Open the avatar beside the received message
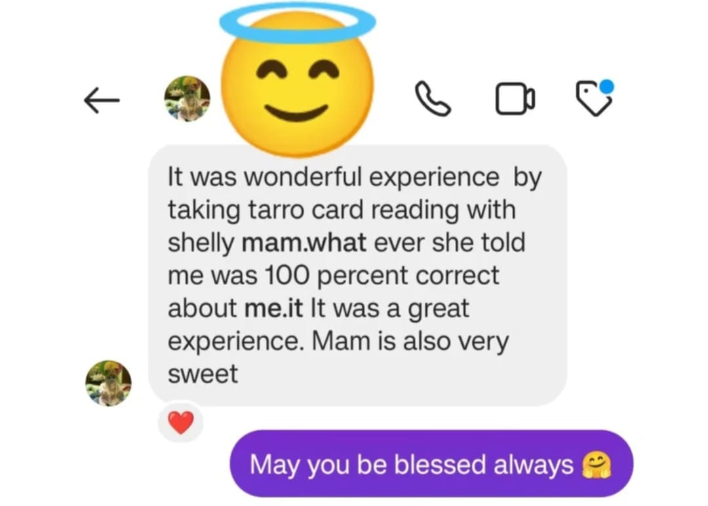 108,383
